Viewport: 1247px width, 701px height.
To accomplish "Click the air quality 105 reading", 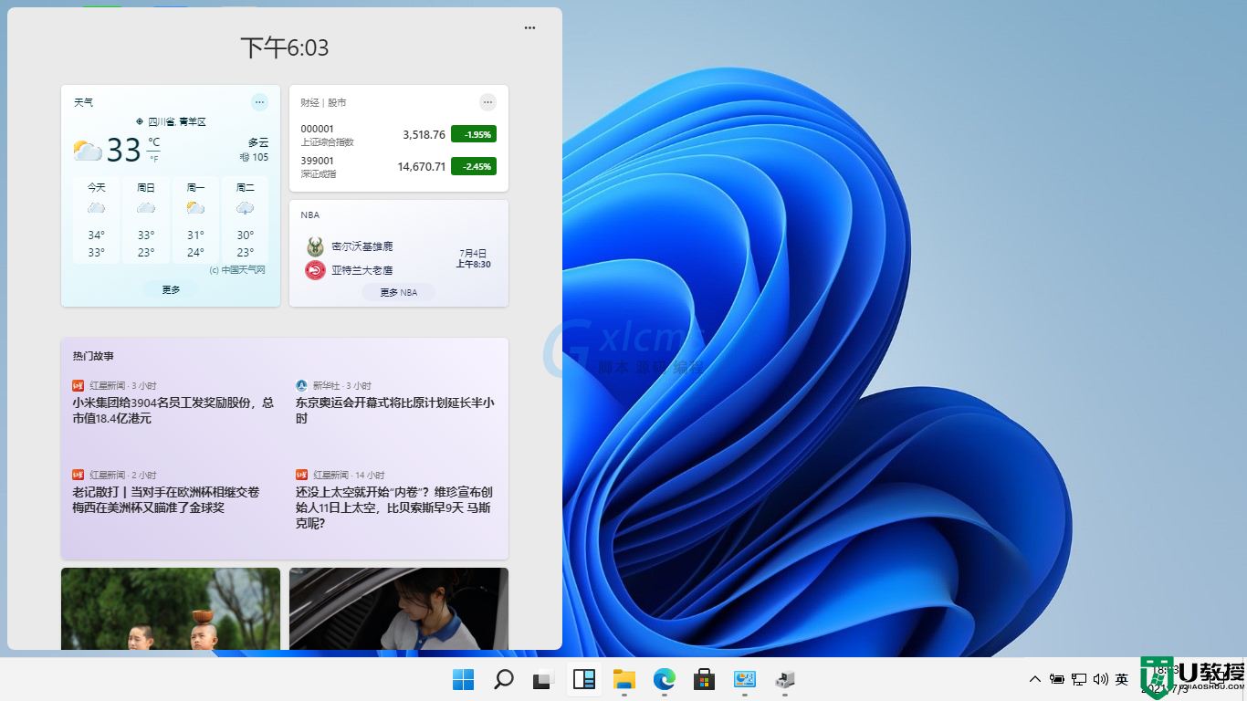I will point(255,157).
